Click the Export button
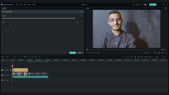This screenshot has width=169, height=95. (152, 5)
